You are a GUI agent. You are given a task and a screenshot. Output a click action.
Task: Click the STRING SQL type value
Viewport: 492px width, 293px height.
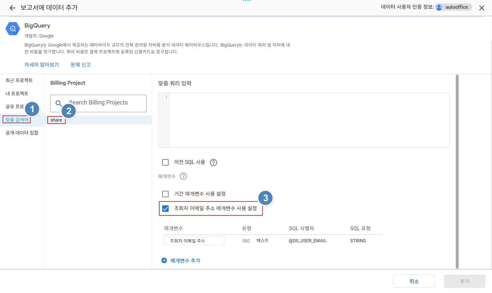click(358, 241)
